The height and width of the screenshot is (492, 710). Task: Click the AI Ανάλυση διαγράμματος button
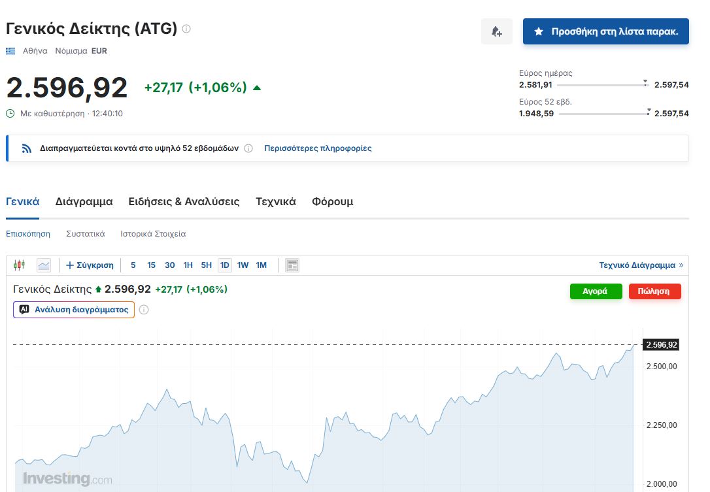(74, 310)
